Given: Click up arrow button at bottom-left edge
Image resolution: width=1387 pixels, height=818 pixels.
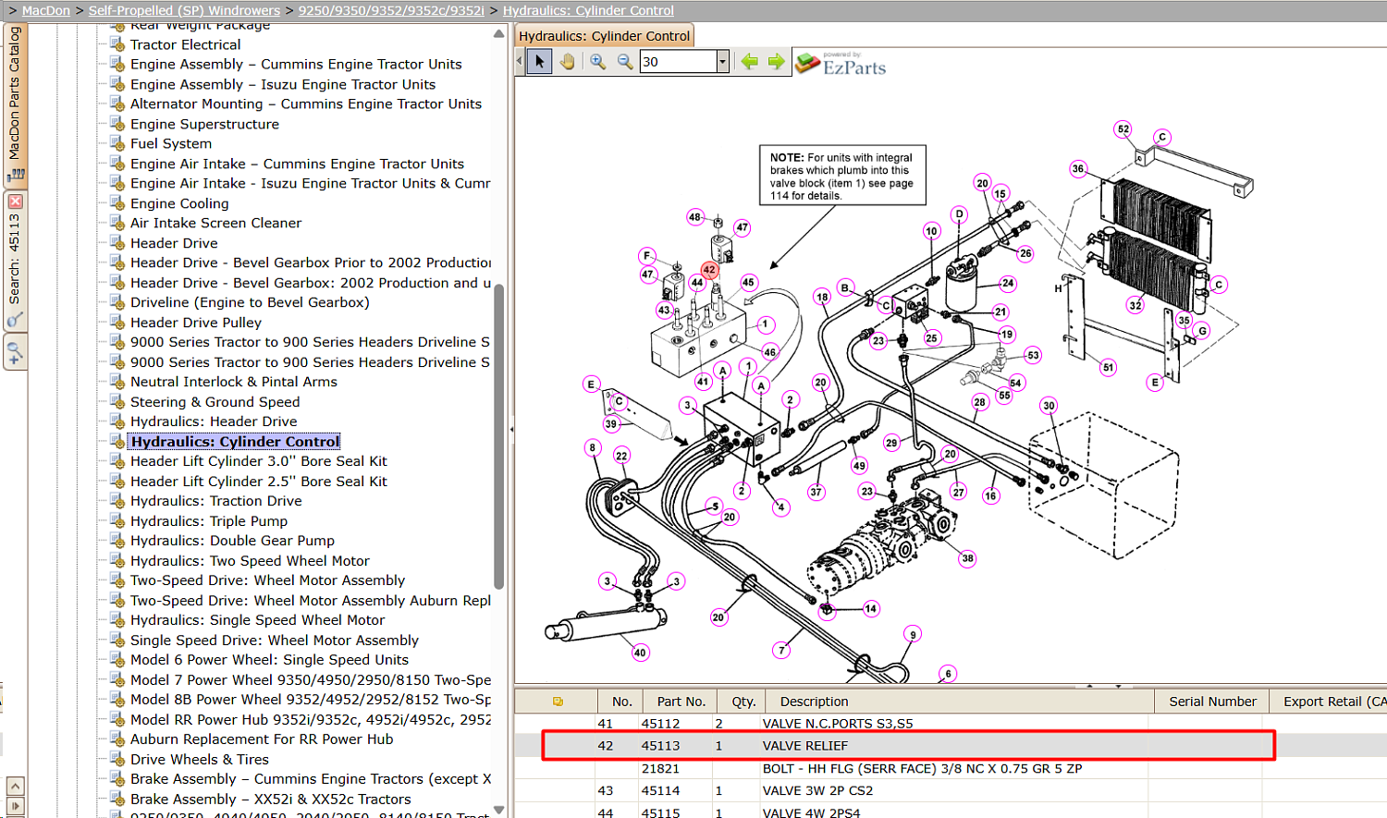Looking at the screenshot, I should click(x=15, y=786).
